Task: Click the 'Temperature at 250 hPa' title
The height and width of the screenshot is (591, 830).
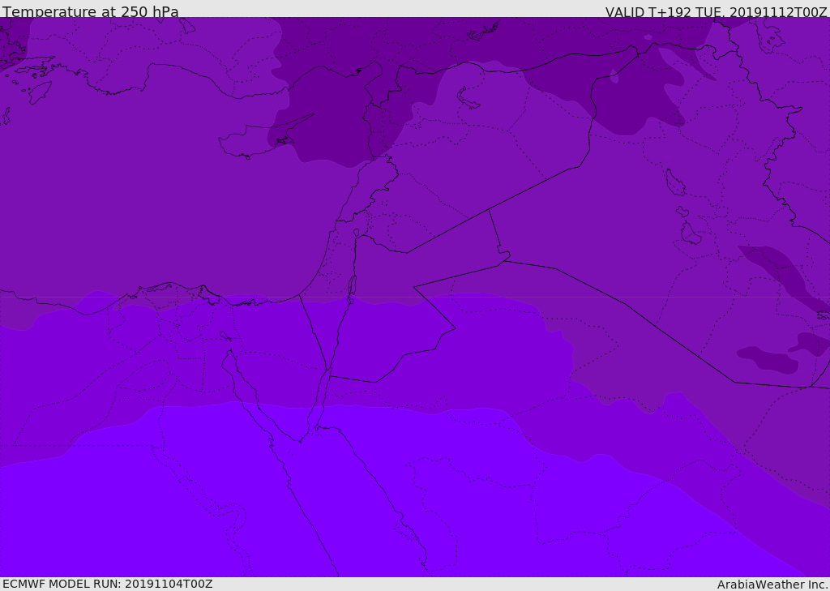Action: click(90, 11)
